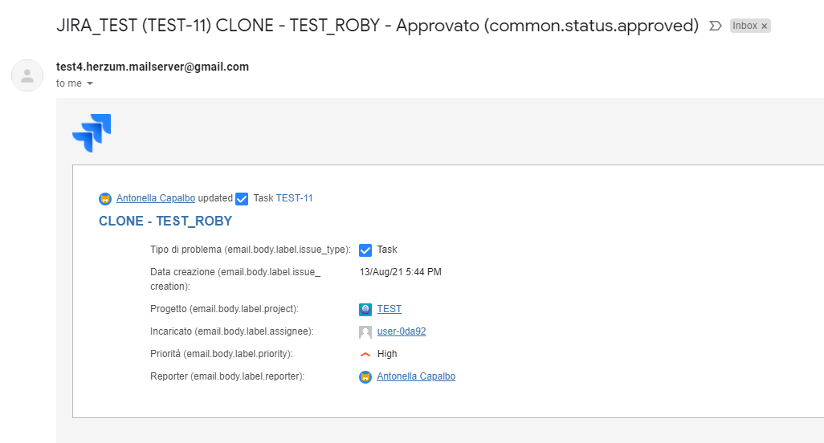Open the user-0da92 assignee link
The image size is (824, 443).
pyautogui.click(x=402, y=331)
